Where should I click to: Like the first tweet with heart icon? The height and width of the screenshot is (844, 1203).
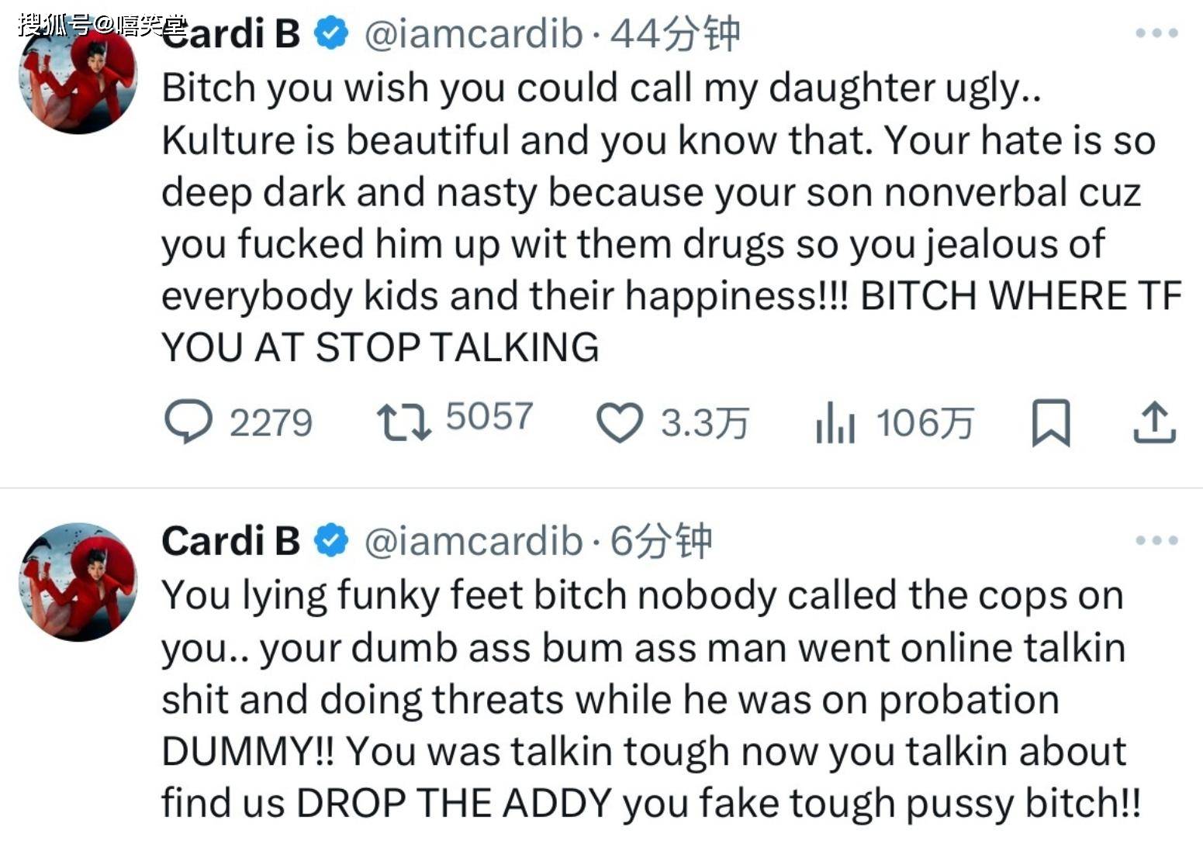click(x=619, y=423)
